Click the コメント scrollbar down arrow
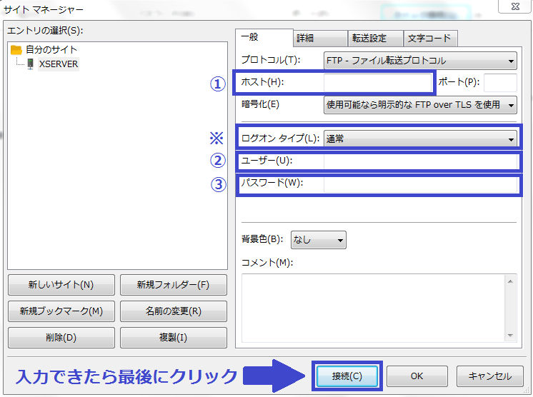This screenshot has height=397, width=533. tap(510, 336)
